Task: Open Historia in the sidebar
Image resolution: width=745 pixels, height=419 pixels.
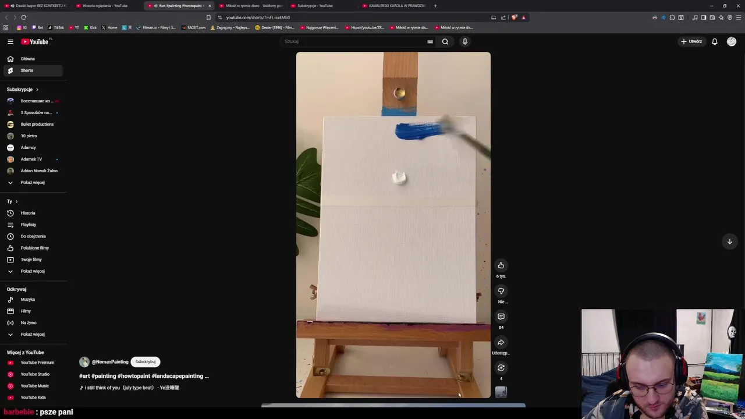Action: point(33,213)
